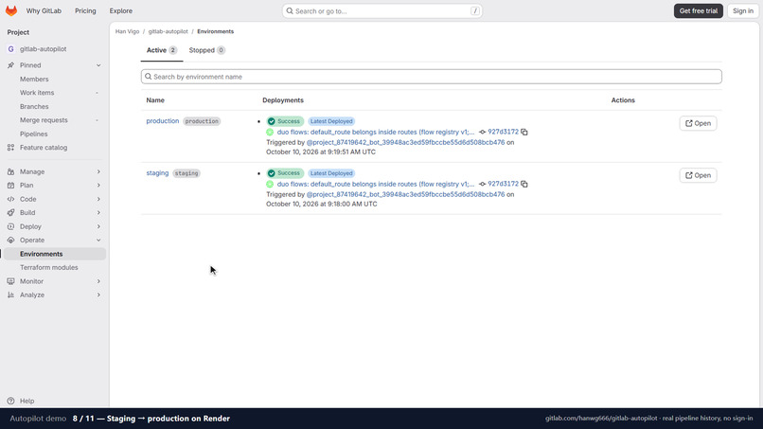Image resolution: width=763 pixels, height=429 pixels.
Task: Open production deployment commit message link
Action: pos(376,132)
